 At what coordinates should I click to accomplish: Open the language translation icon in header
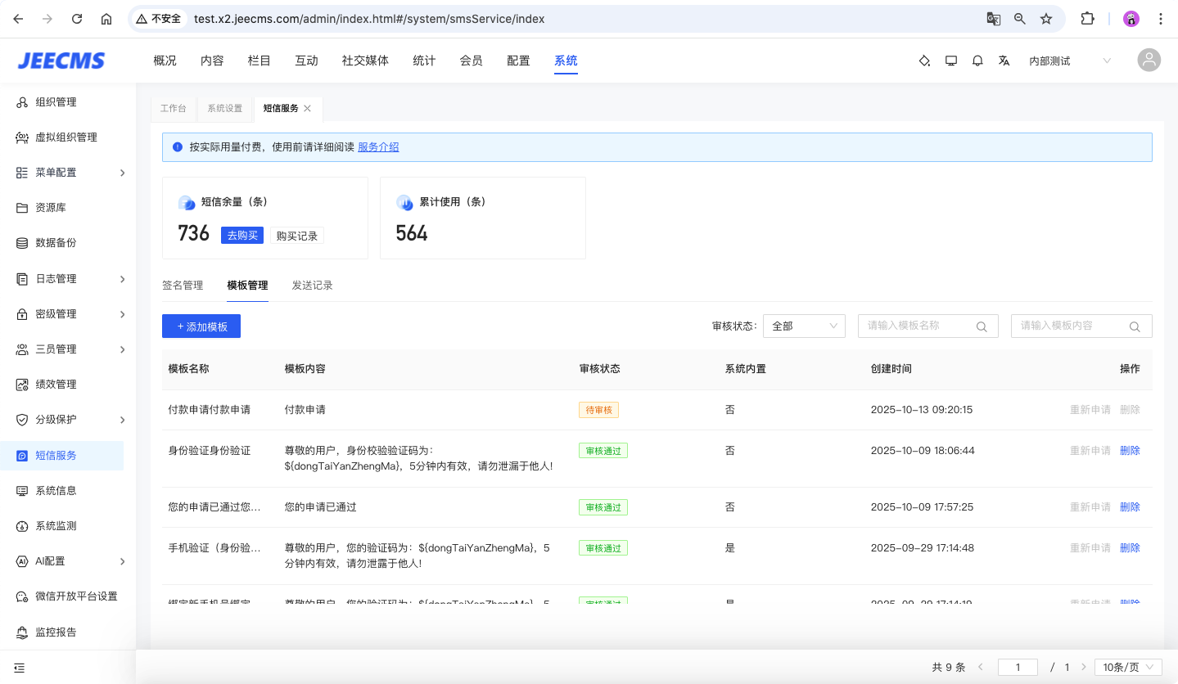(1004, 61)
